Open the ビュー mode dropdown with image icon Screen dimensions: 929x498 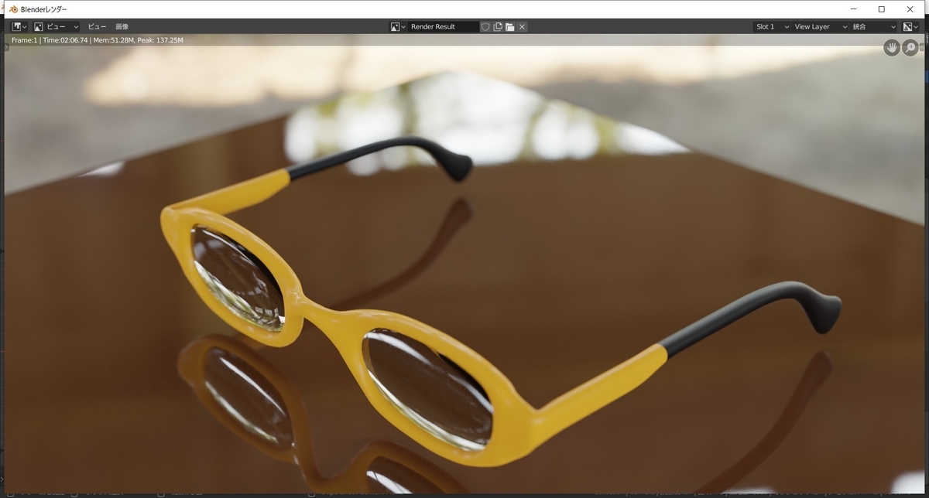[56, 26]
